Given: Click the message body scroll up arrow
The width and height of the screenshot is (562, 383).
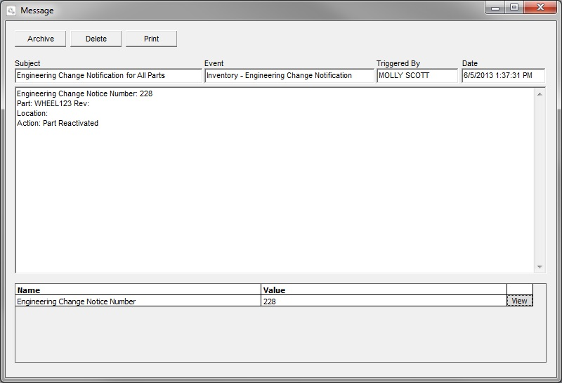Looking at the screenshot, I should (540, 94).
